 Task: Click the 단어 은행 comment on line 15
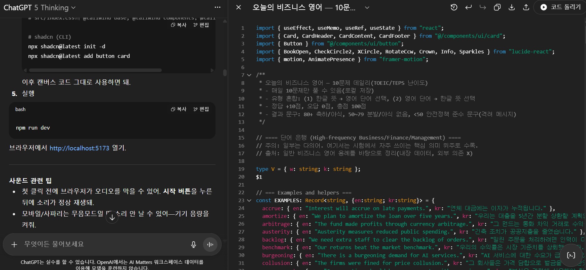(x=358, y=138)
